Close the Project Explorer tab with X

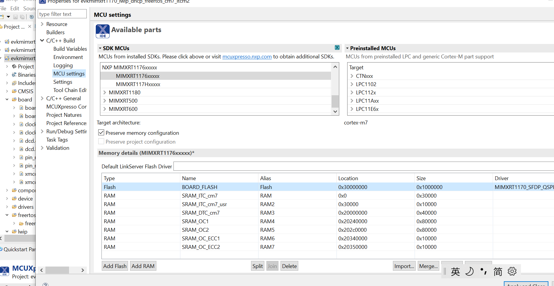coord(29,27)
